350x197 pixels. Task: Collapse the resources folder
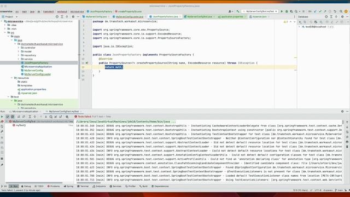pyautogui.click(x=12, y=78)
